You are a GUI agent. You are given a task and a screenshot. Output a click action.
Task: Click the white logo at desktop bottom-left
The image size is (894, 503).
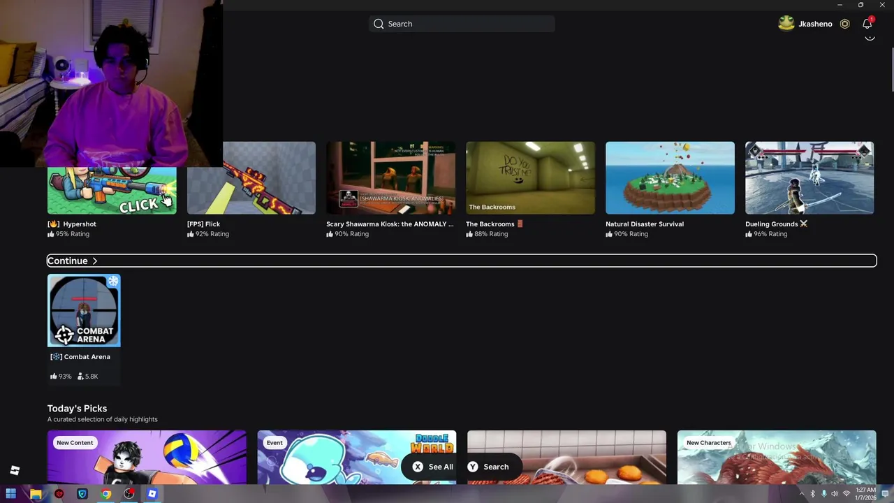point(15,470)
